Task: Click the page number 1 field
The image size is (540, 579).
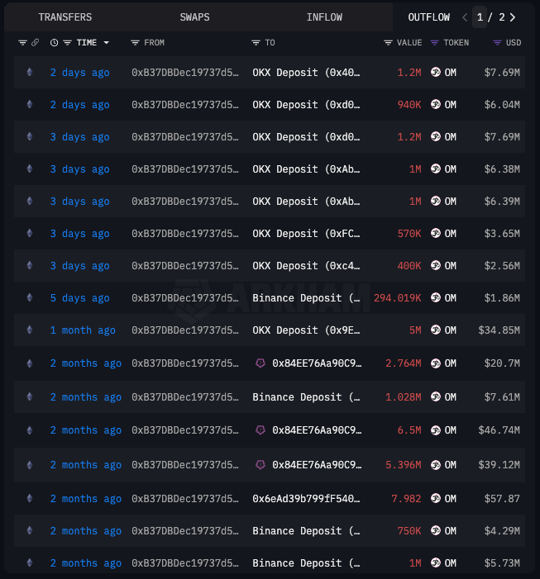Action: [x=480, y=17]
